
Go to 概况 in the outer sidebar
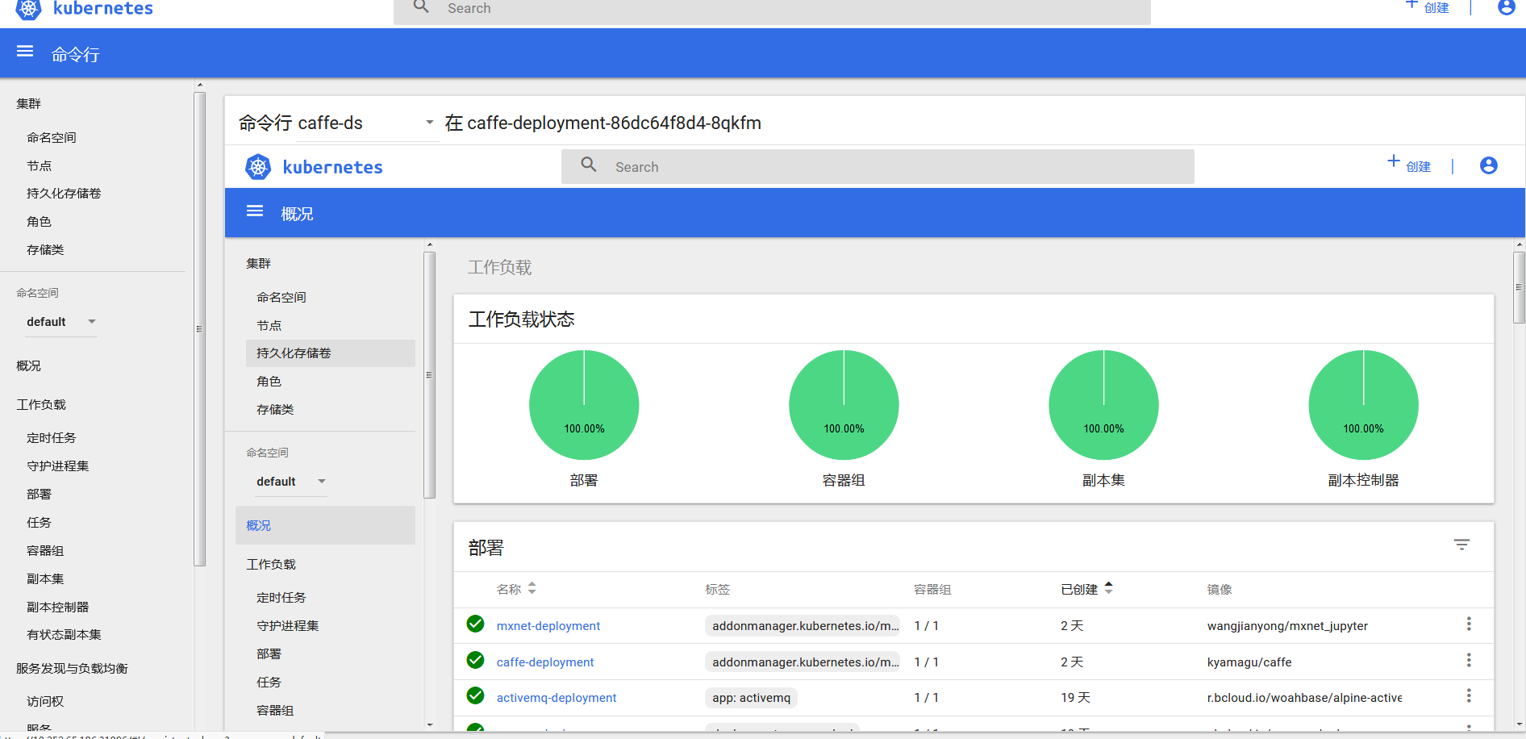pos(29,366)
